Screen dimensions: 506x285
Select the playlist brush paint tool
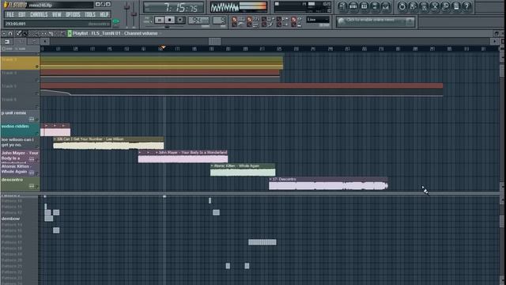tap(25, 33)
